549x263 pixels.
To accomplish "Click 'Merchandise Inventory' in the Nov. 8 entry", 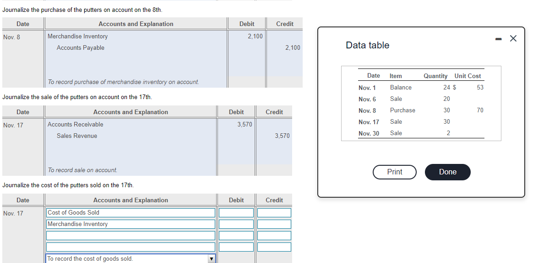I will tap(78, 37).
